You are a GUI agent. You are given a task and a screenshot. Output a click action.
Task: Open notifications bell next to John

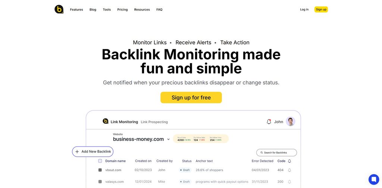click(269, 122)
